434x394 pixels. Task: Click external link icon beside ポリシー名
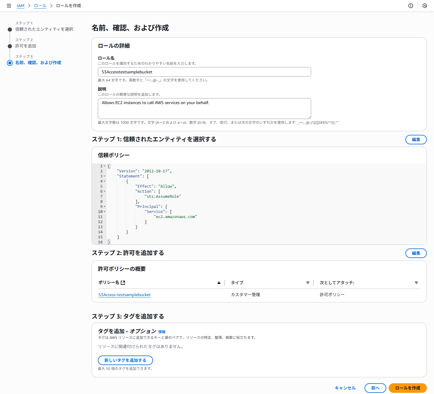[123, 282]
